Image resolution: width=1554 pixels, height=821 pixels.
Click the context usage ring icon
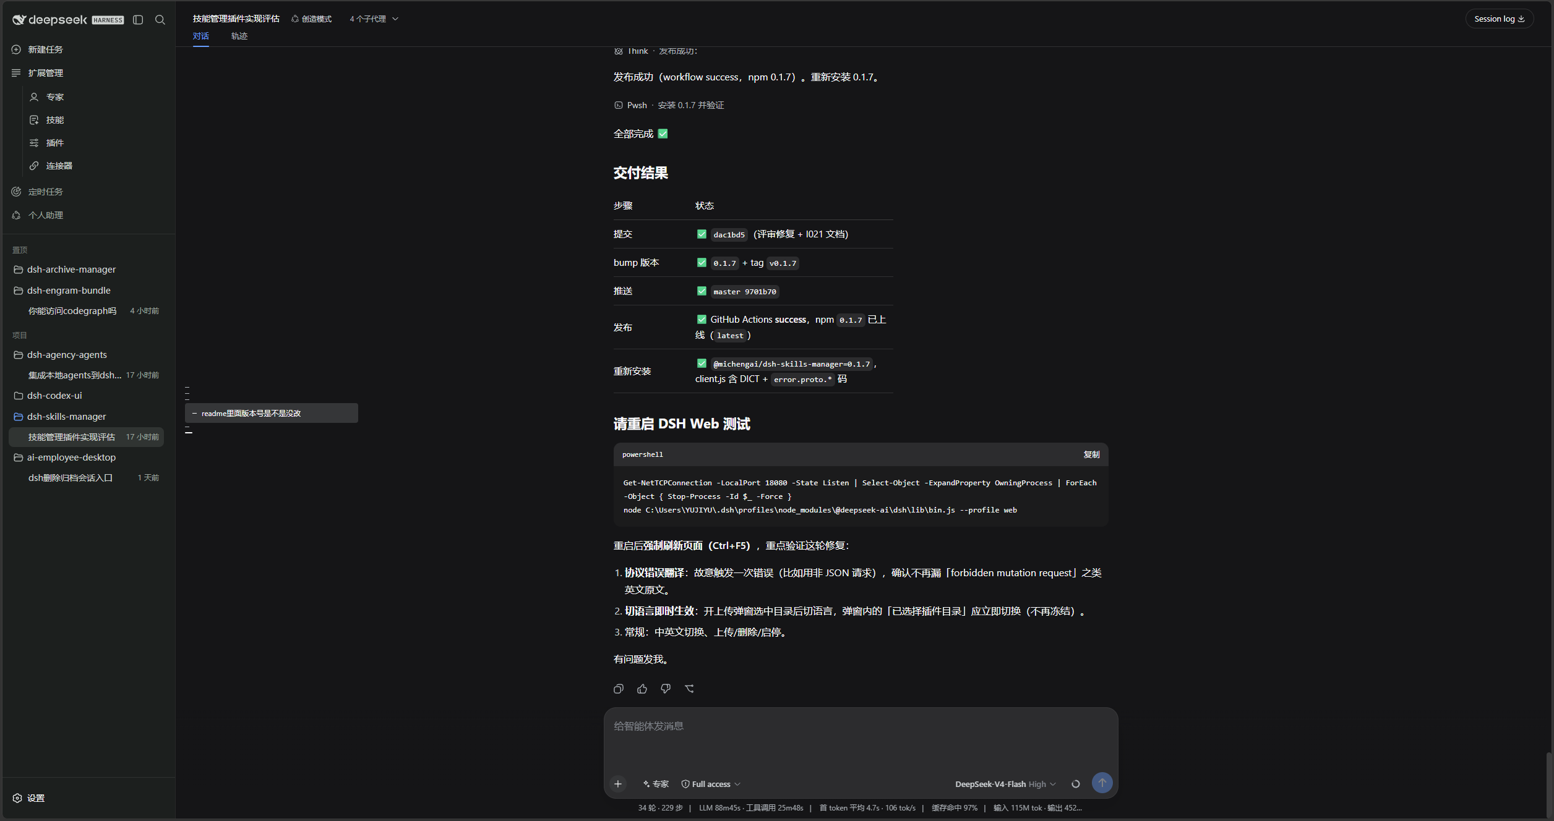[x=1076, y=784]
